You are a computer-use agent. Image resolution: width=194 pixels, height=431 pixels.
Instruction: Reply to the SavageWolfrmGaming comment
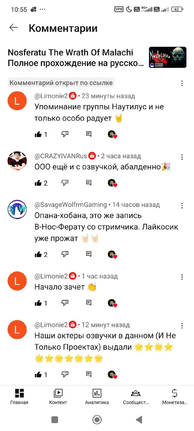click(89, 254)
